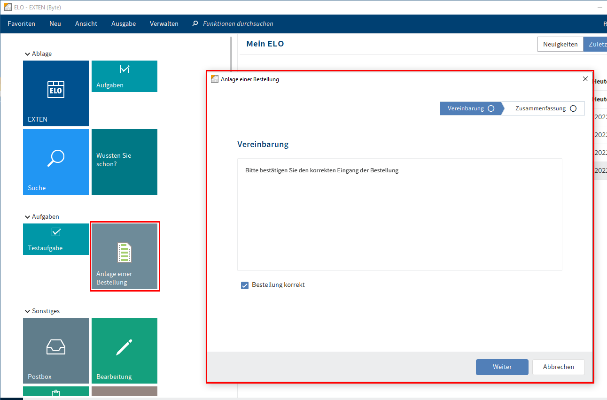Open the EXTEN repository tile
The width and height of the screenshot is (607, 400).
click(x=56, y=93)
